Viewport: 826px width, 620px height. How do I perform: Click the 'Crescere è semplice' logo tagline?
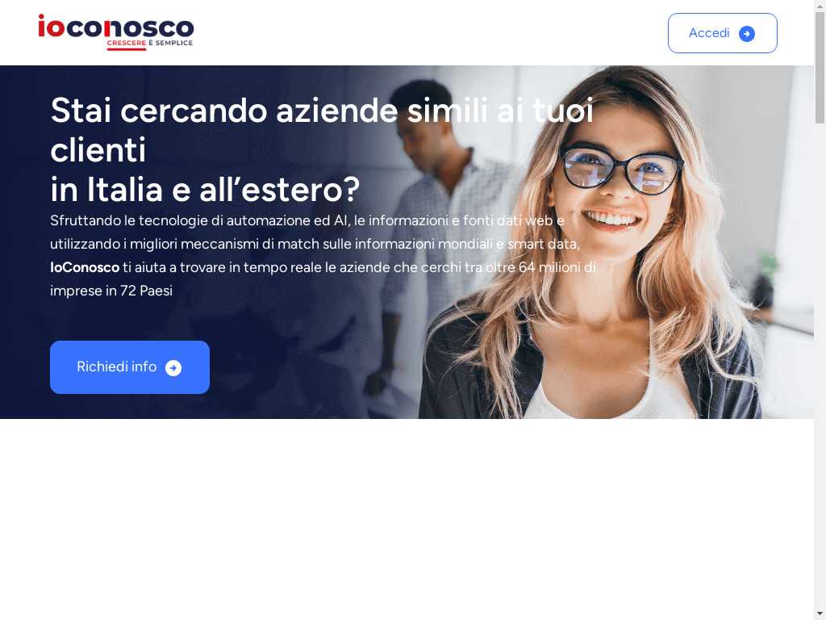coord(149,43)
